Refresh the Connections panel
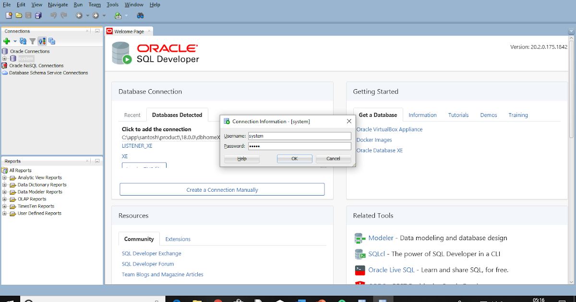This screenshot has width=576, height=302. pyautogui.click(x=23, y=41)
